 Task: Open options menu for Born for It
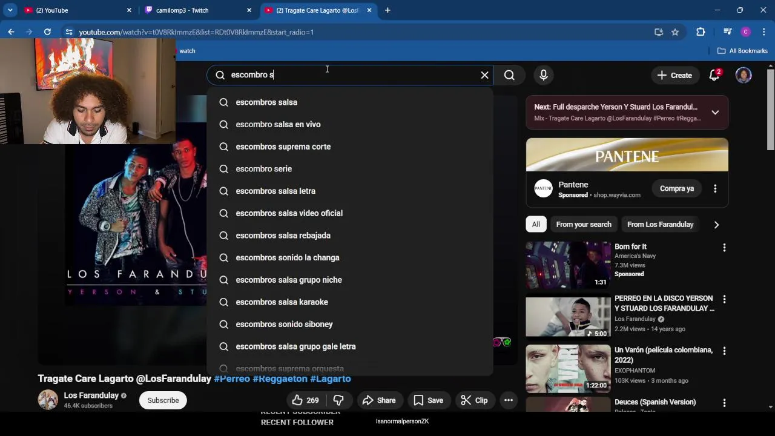[x=724, y=248]
